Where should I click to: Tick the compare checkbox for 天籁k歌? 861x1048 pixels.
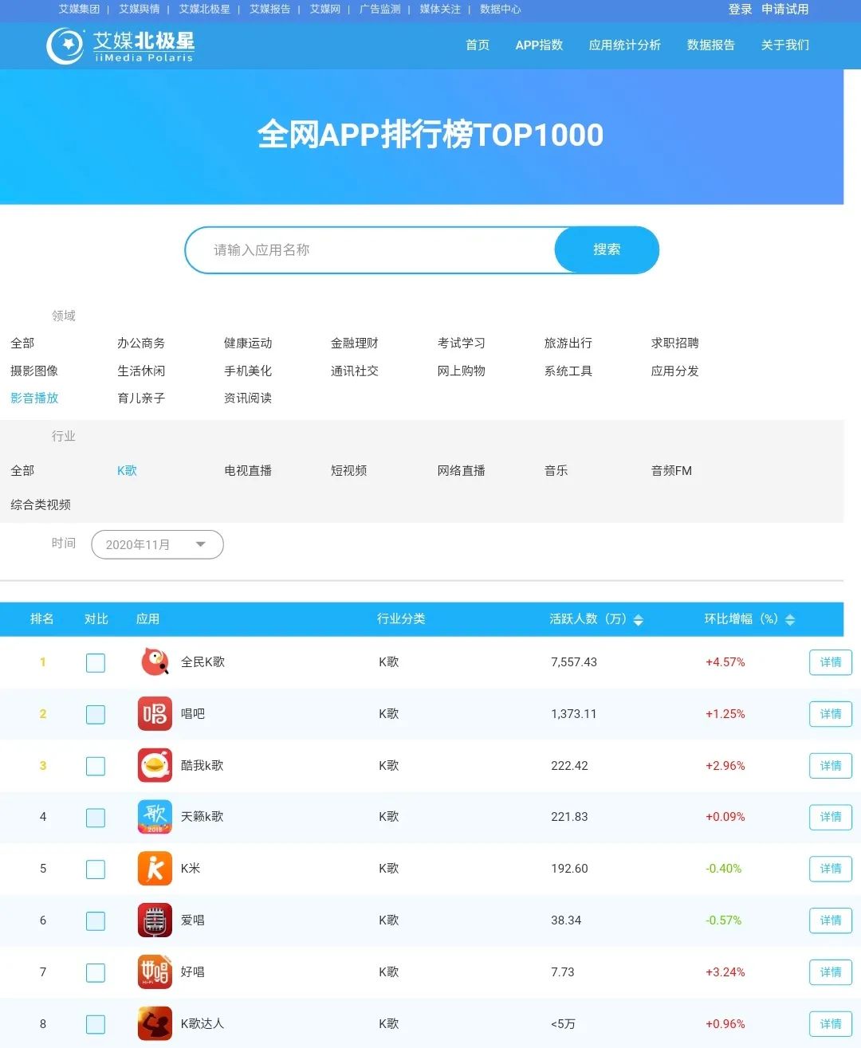point(96,818)
